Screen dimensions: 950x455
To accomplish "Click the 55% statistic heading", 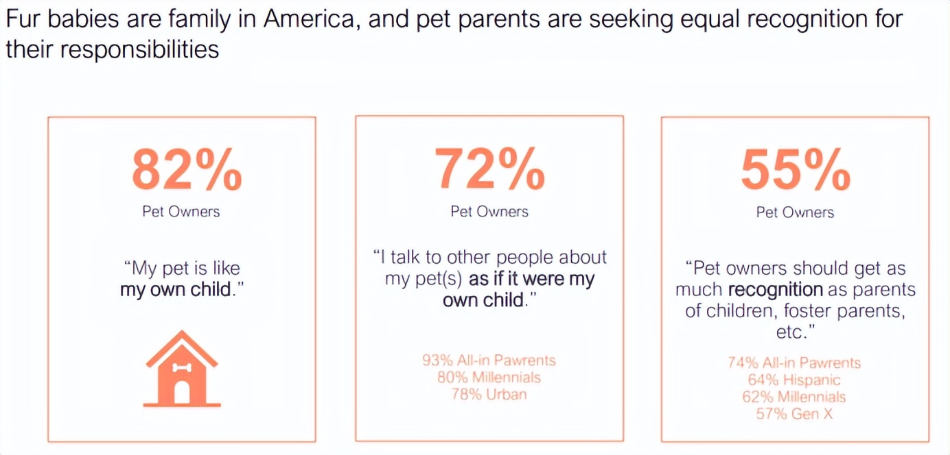I will 795,169.
